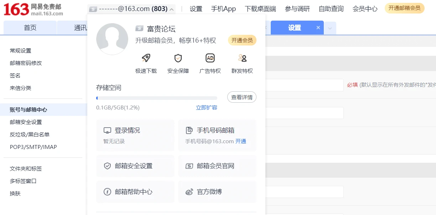Click the 安全保障 shield icon
436x215 pixels.
(178, 58)
